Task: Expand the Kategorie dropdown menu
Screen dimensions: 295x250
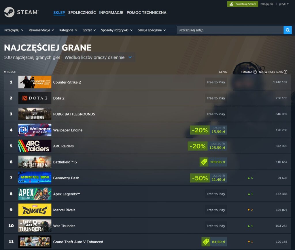Action: tap(68, 30)
